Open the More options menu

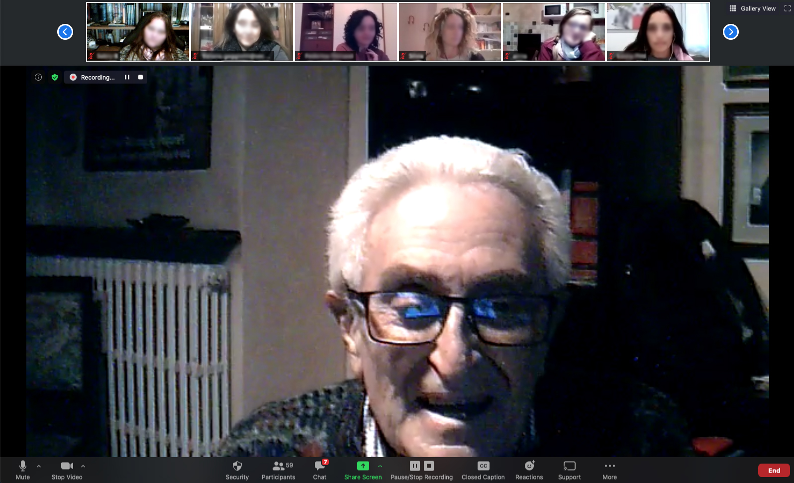pyautogui.click(x=609, y=470)
